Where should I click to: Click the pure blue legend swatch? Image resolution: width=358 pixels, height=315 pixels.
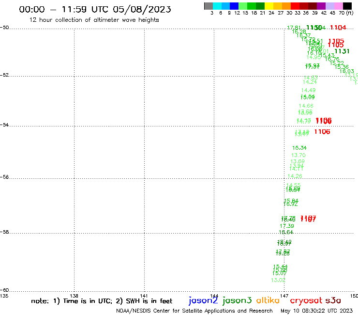234,6
